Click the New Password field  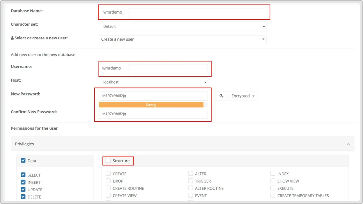(153, 96)
